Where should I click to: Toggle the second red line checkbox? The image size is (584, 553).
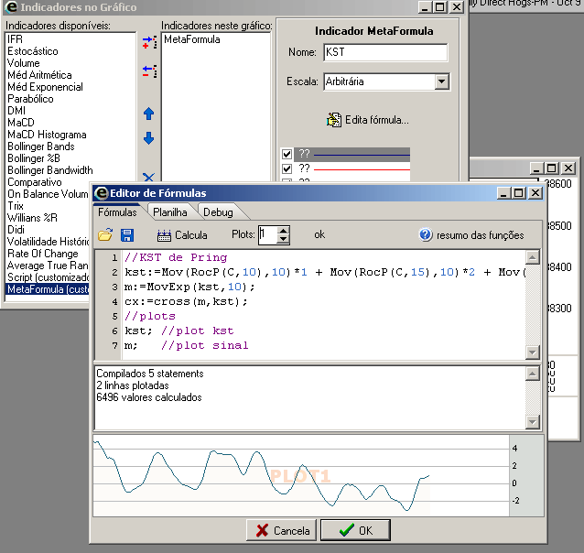[x=287, y=168]
